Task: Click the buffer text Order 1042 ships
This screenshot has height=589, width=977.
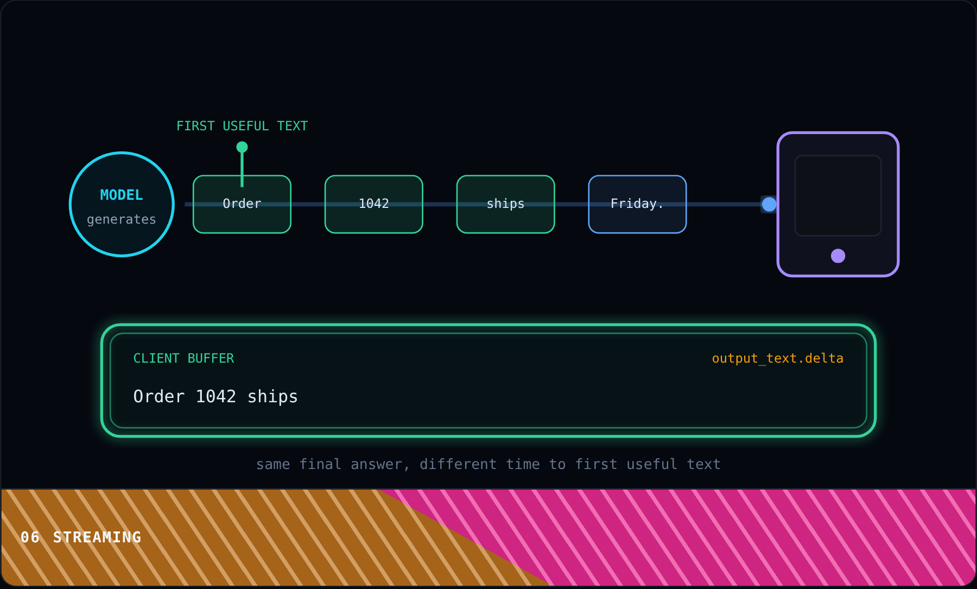Action: pyautogui.click(x=215, y=397)
